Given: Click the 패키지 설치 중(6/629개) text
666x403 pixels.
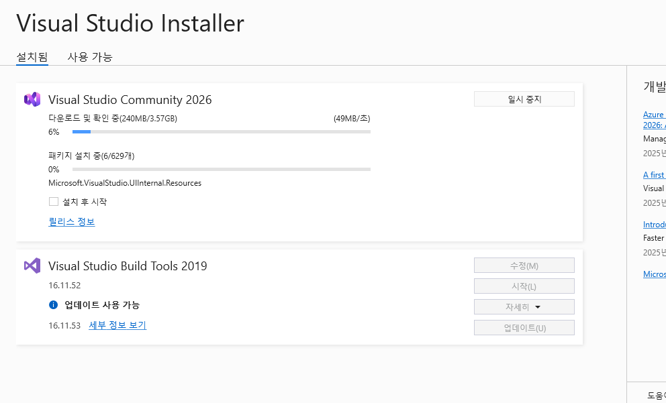Looking at the screenshot, I should (91, 156).
